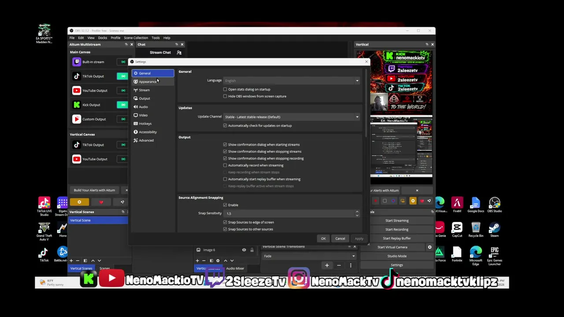The image size is (564, 317).
Task: Open the Scene Collection menu
Action: 136,38
